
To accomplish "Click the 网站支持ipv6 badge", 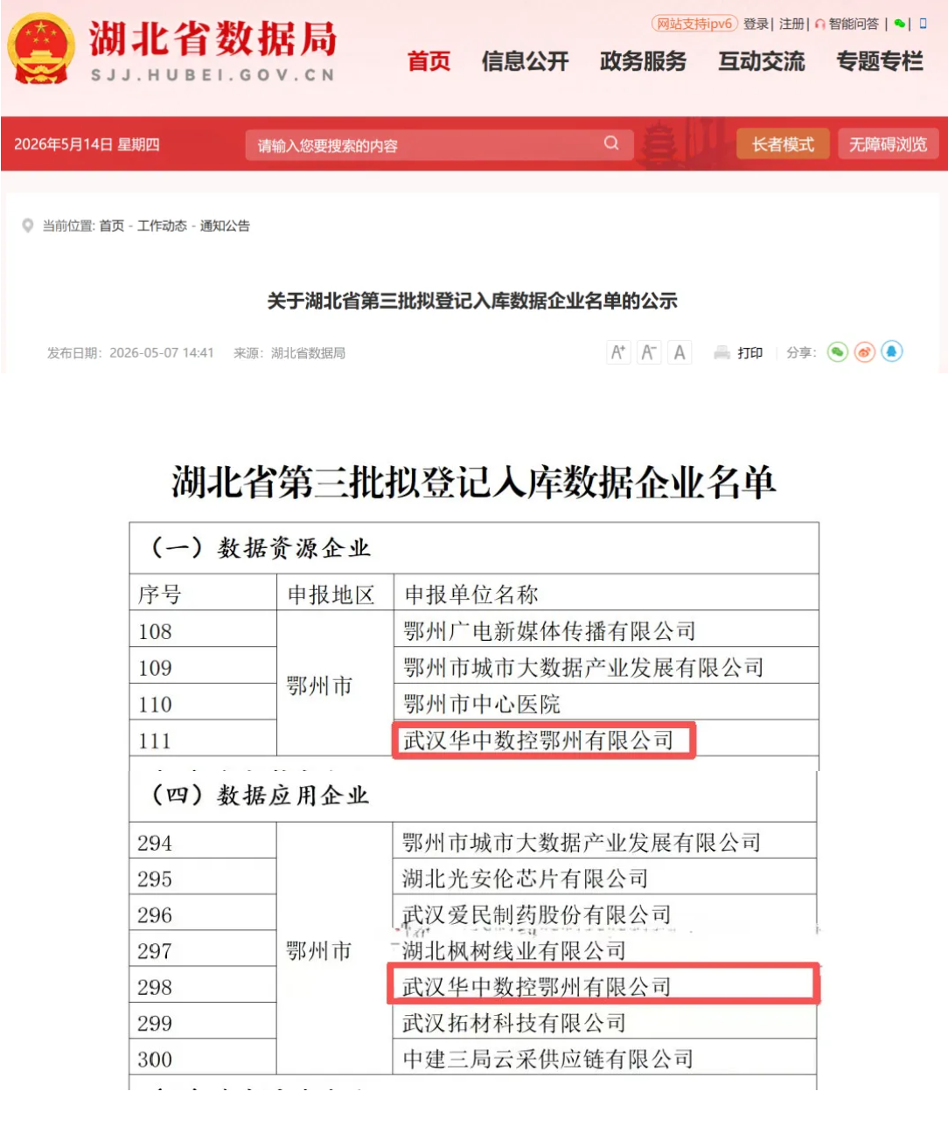I will [694, 24].
